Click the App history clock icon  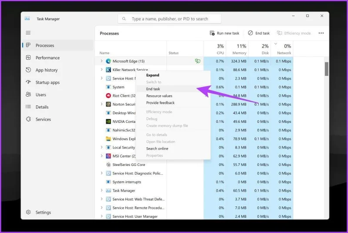click(28, 70)
